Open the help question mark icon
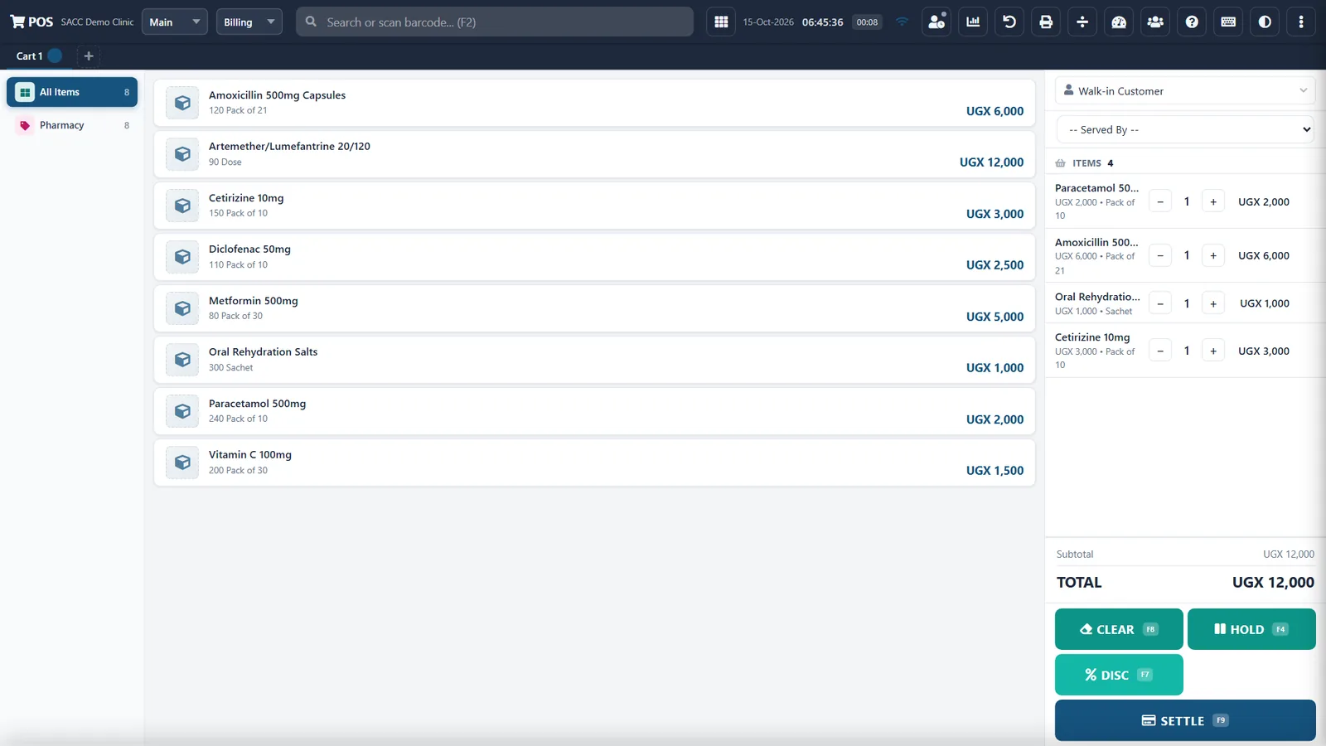The height and width of the screenshot is (746, 1326). tap(1192, 22)
